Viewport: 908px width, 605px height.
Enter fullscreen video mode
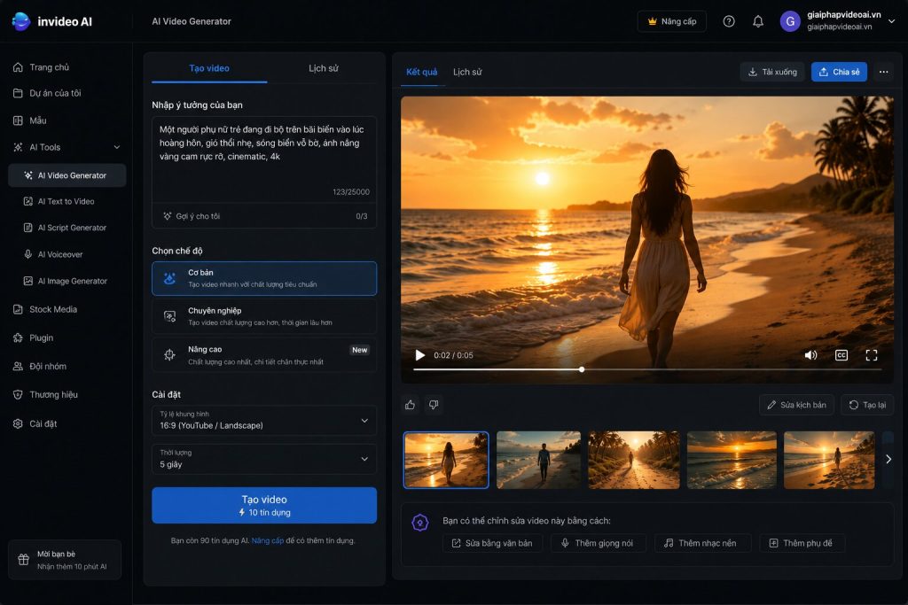(x=872, y=355)
